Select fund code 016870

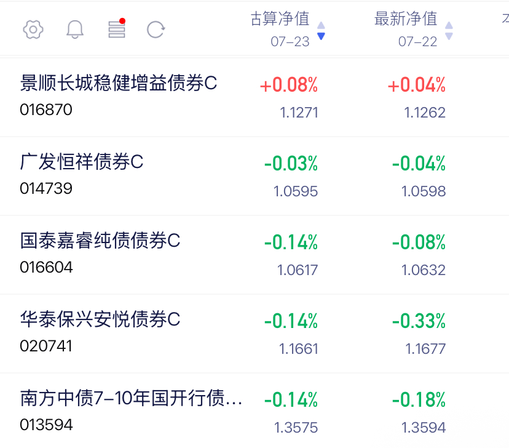[46, 110]
